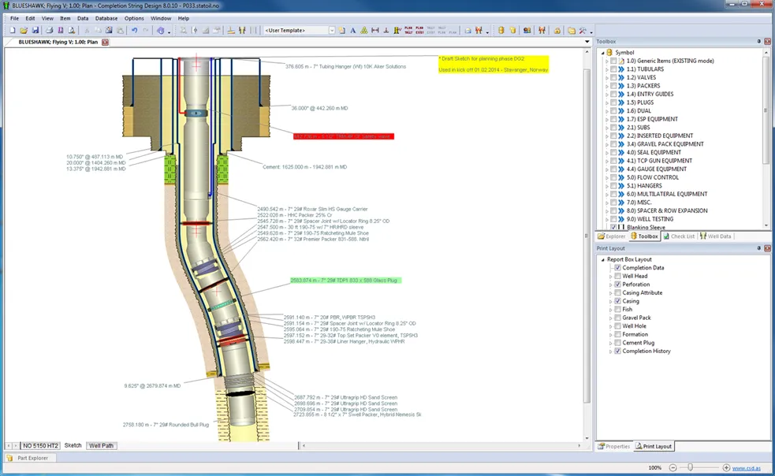Click the blue globe icon beside redo

click(161, 31)
